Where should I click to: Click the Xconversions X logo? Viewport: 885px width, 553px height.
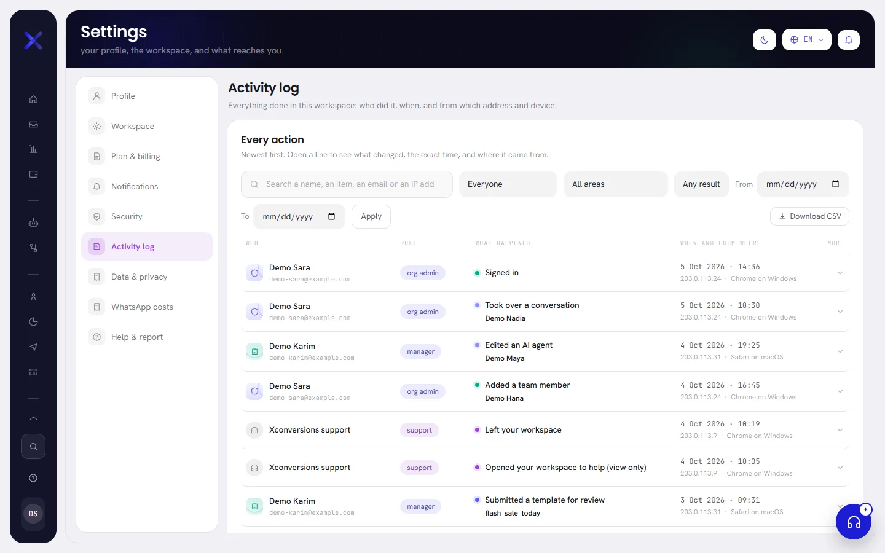coord(33,41)
